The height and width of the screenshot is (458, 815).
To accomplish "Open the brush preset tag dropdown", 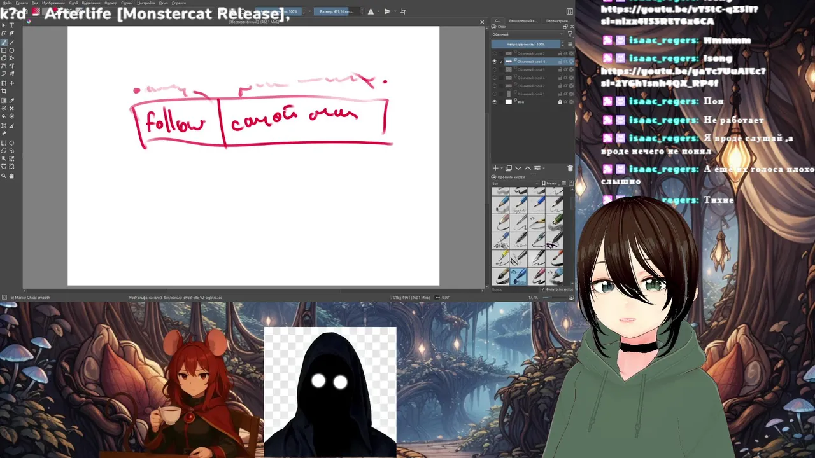I will tap(516, 184).
